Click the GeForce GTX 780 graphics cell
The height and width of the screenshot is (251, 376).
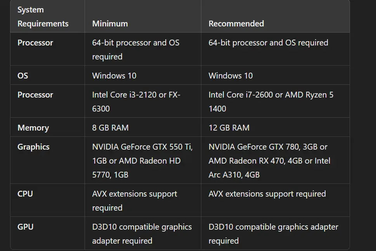[x=269, y=160]
